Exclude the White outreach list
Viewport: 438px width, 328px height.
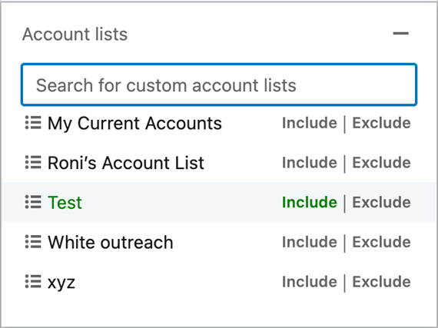coord(381,242)
